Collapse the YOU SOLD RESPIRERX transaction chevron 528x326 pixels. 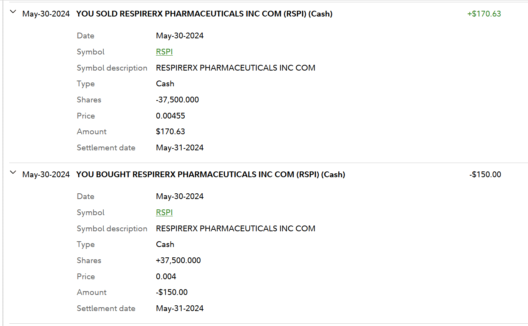[x=13, y=12]
